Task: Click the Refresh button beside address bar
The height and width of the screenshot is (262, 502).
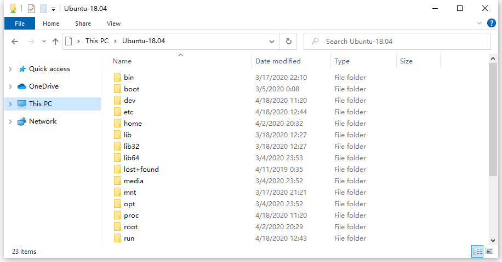Action: pyautogui.click(x=289, y=41)
